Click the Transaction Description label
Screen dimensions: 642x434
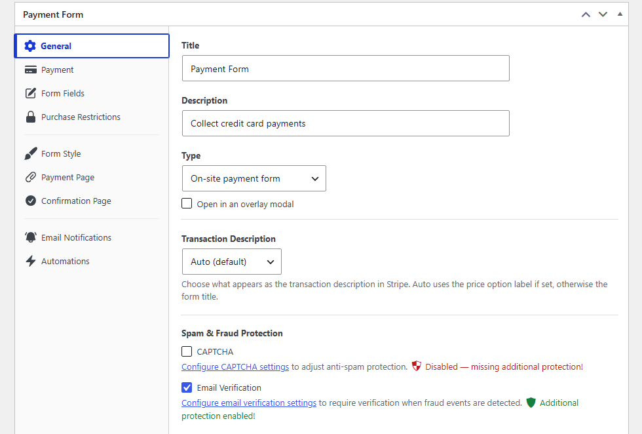[x=229, y=239]
